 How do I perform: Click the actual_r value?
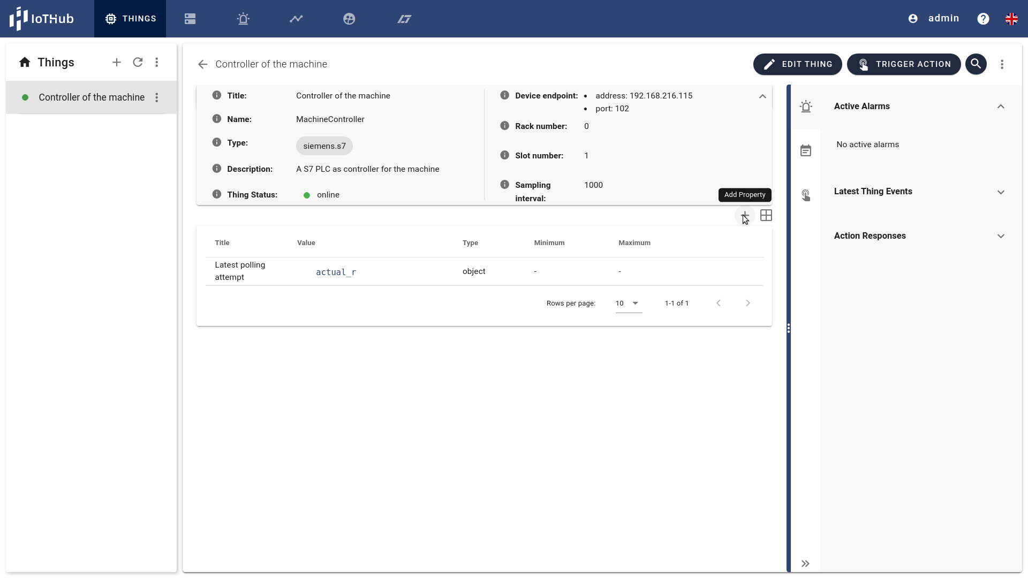(x=336, y=272)
